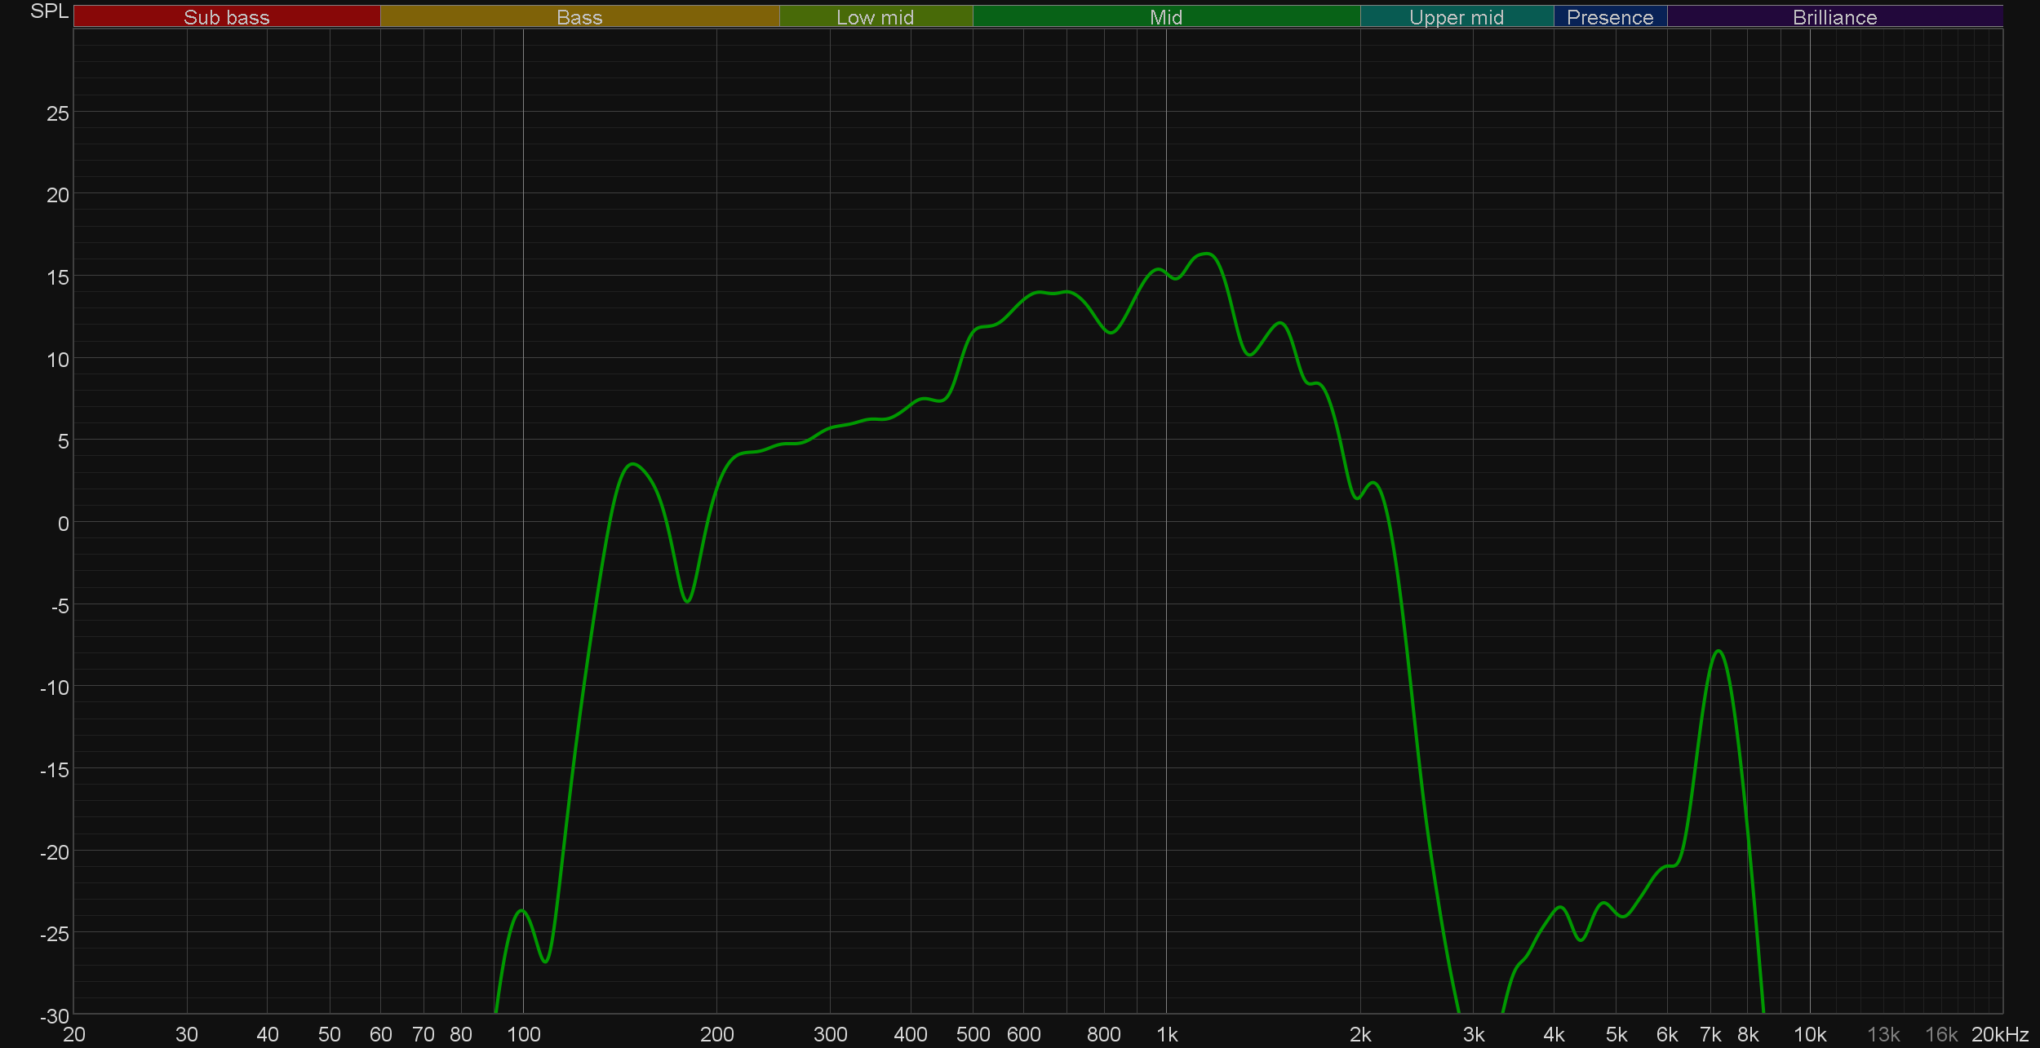Click the small curve peak at 100 Hz
The width and height of the screenshot is (2040, 1048).
tap(521, 910)
